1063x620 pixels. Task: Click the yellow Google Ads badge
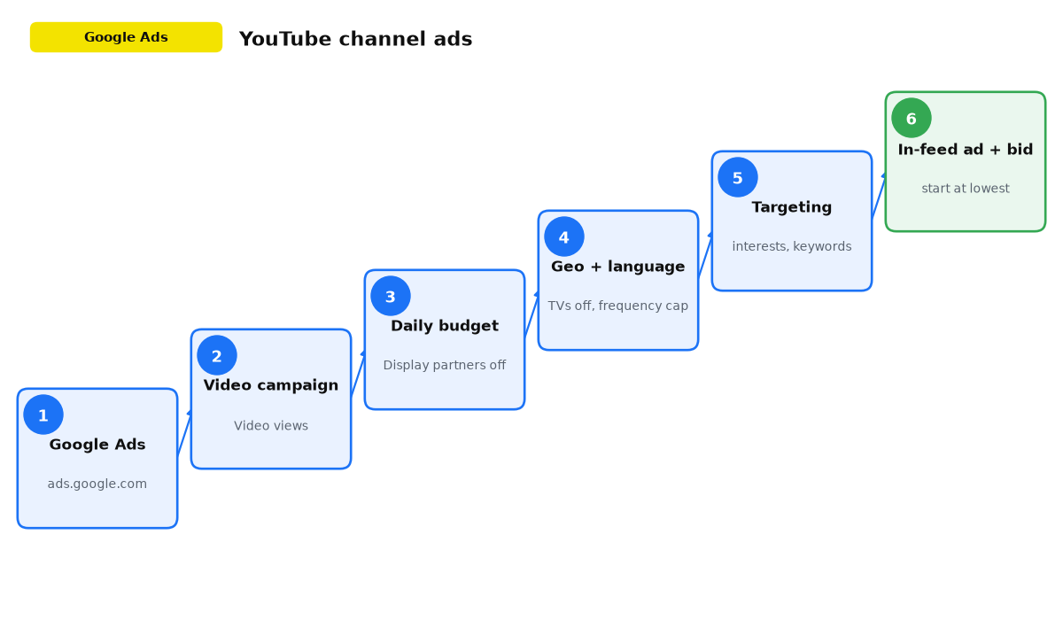pos(126,37)
